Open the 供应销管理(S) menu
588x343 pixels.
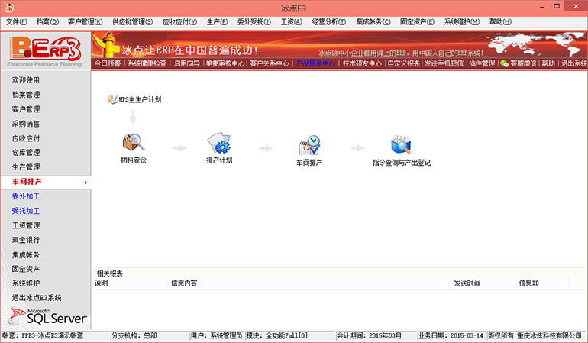(x=132, y=21)
